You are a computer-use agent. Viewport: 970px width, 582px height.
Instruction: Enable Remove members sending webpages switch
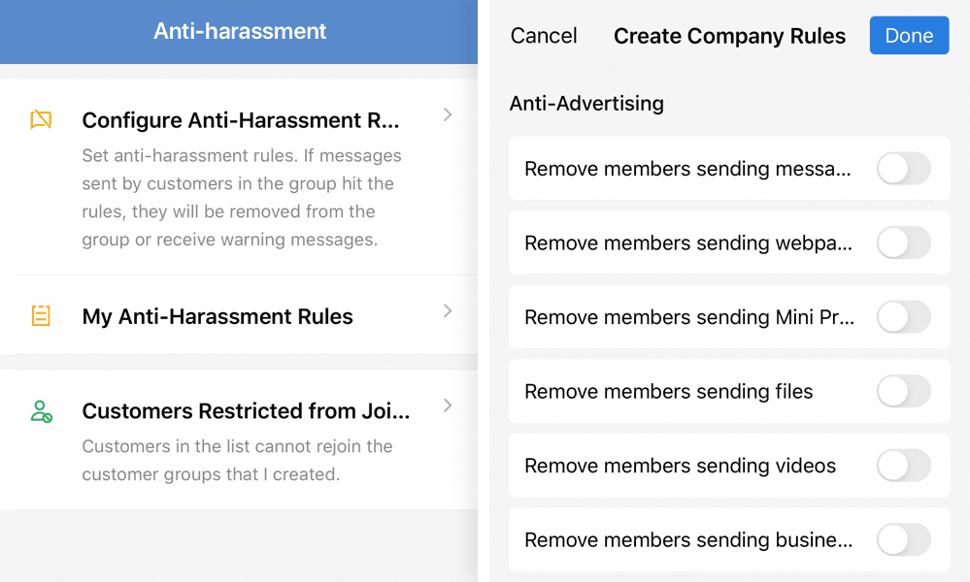click(904, 242)
